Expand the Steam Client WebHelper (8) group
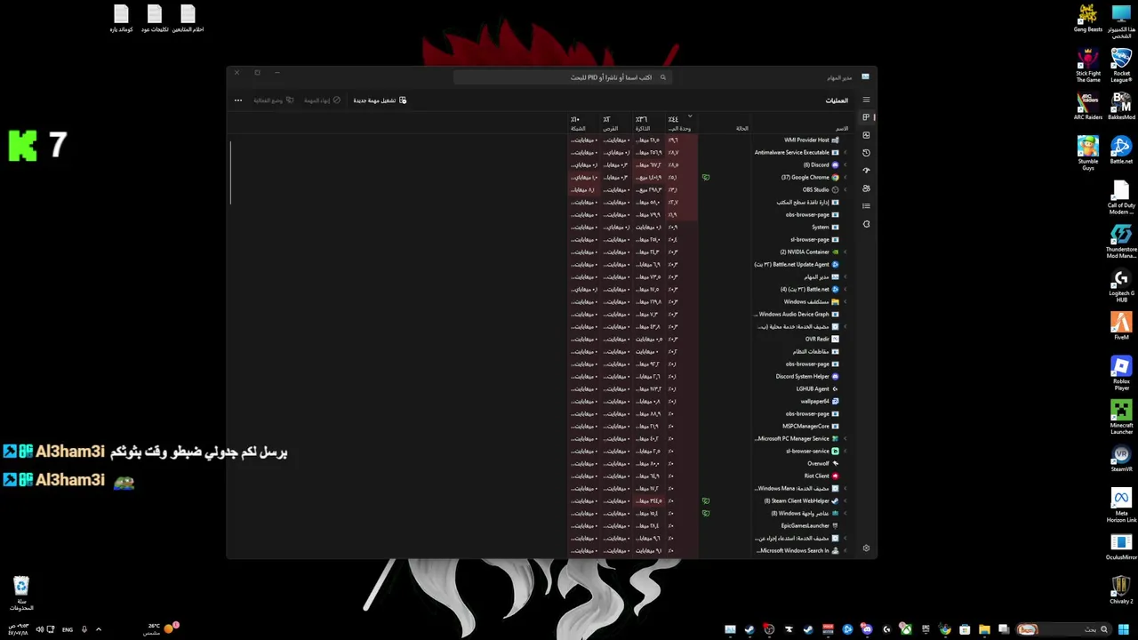1138x640 pixels. point(845,500)
